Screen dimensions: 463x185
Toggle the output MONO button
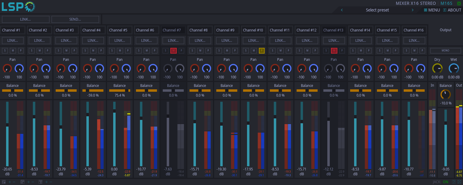pos(445,51)
